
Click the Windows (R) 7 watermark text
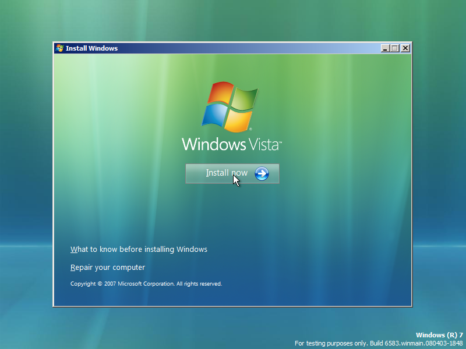439,335
